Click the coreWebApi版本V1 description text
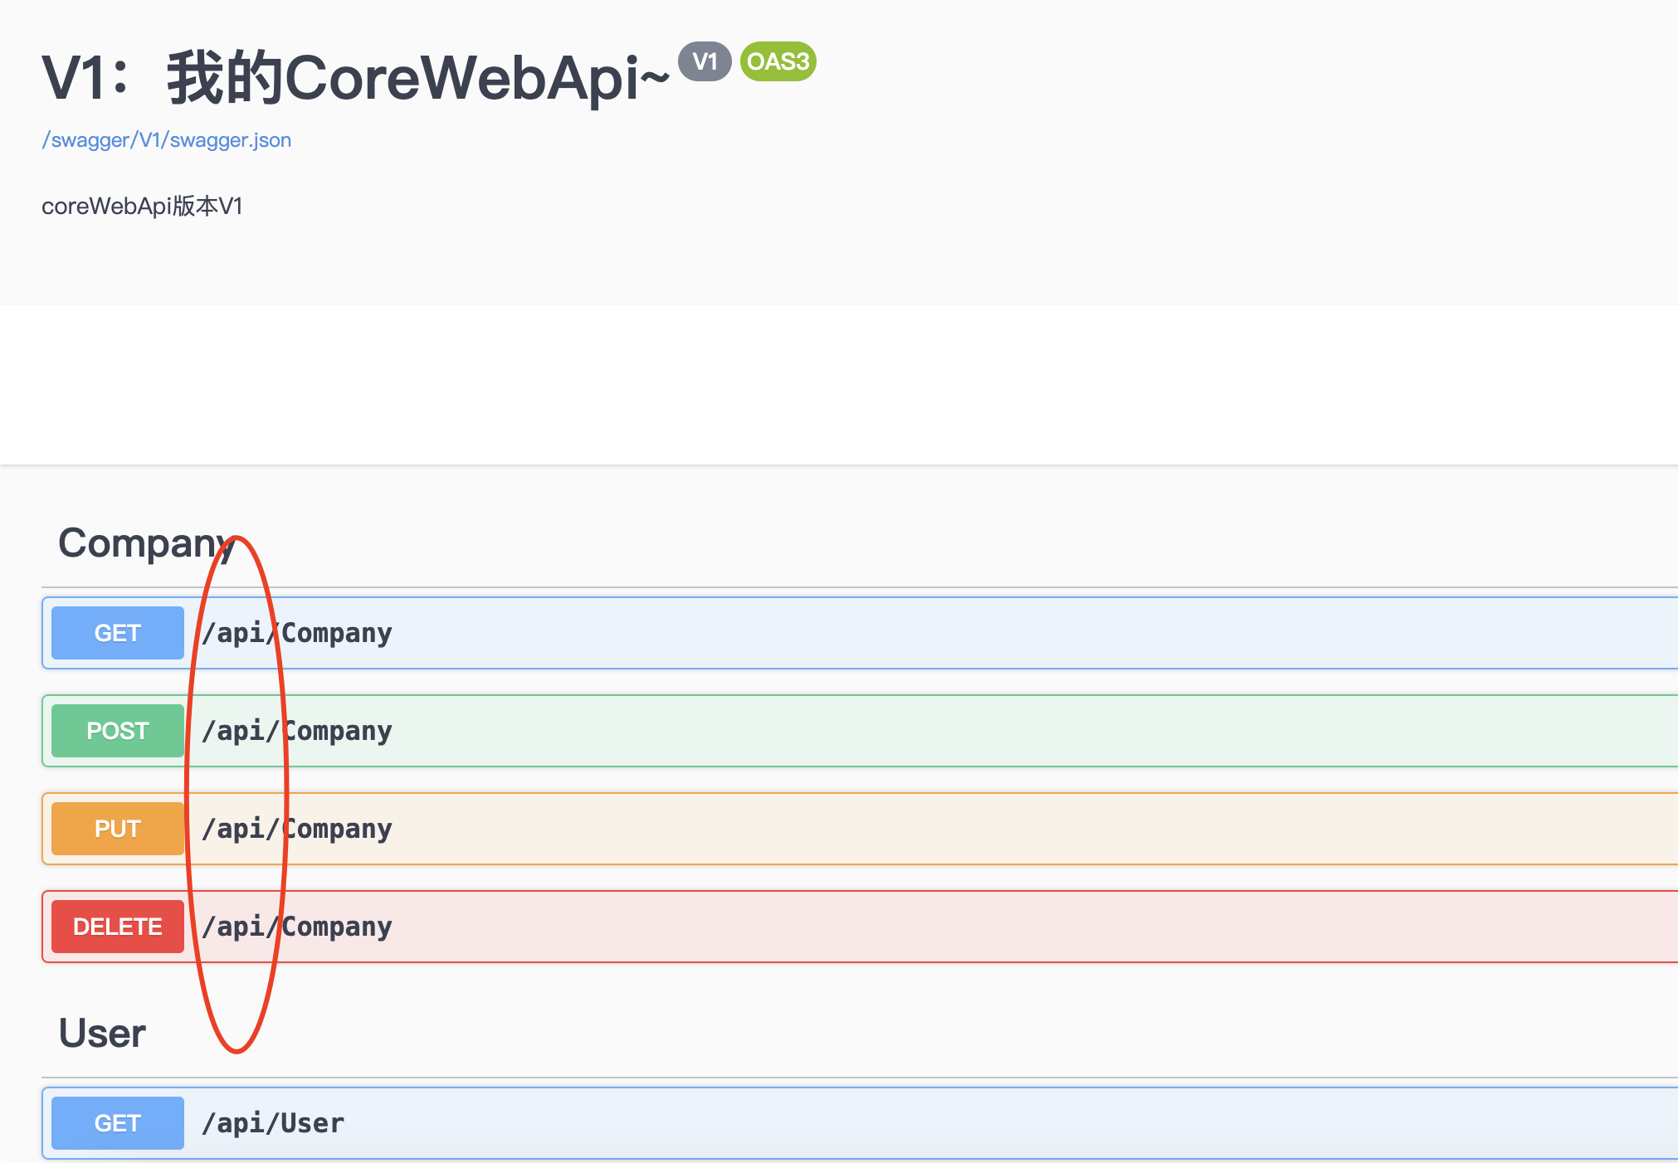 (x=143, y=206)
